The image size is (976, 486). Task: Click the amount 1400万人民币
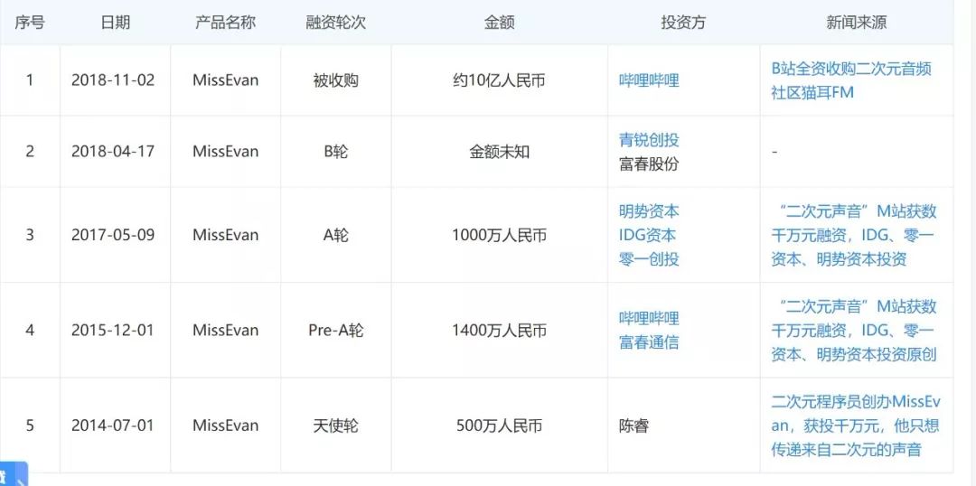tap(499, 331)
